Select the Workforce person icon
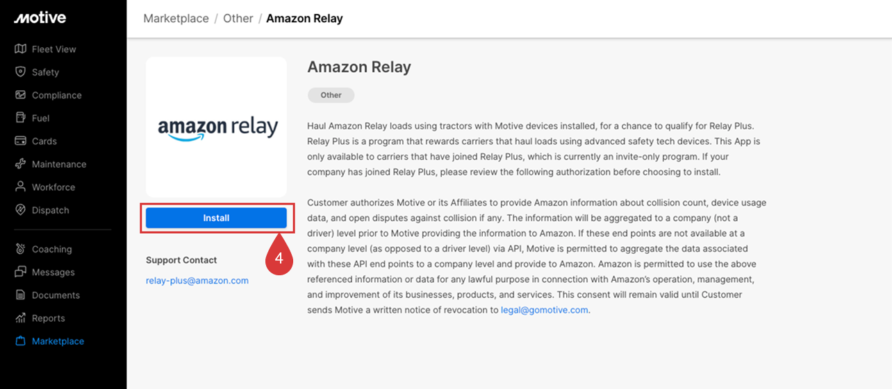 click(x=20, y=187)
